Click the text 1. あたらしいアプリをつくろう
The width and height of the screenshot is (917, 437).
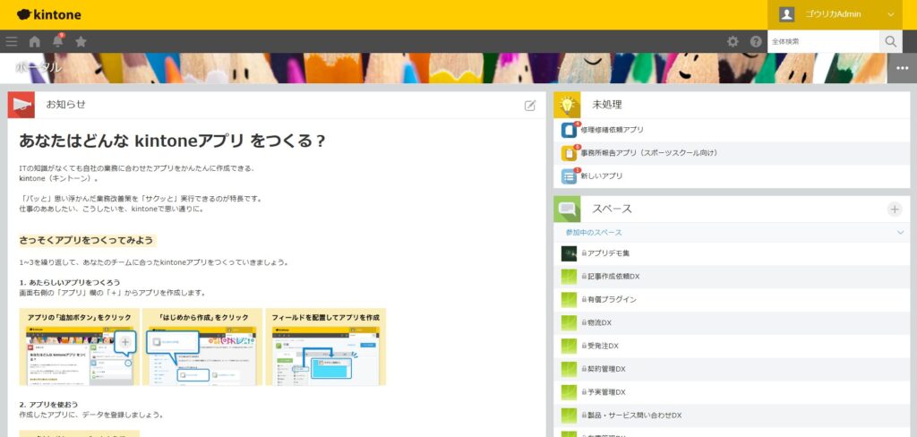[x=70, y=282]
